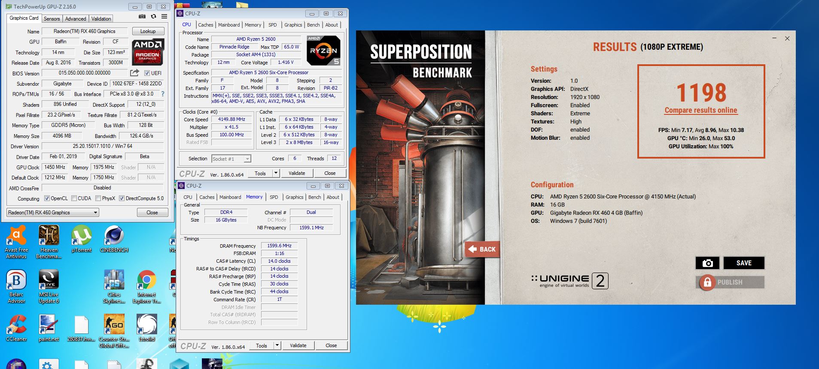
Task: Toggle the CUDA checkbox
Action: (x=74, y=198)
